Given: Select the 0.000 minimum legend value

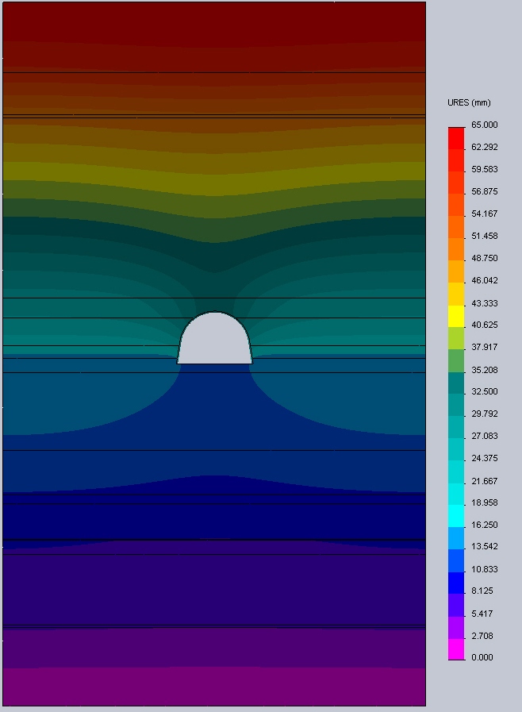Looking at the screenshot, I should (482, 657).
